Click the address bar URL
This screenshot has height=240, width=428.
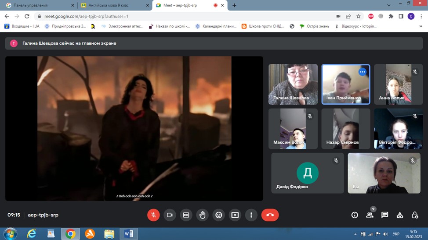pyautogui.click(x=86, y=16)
